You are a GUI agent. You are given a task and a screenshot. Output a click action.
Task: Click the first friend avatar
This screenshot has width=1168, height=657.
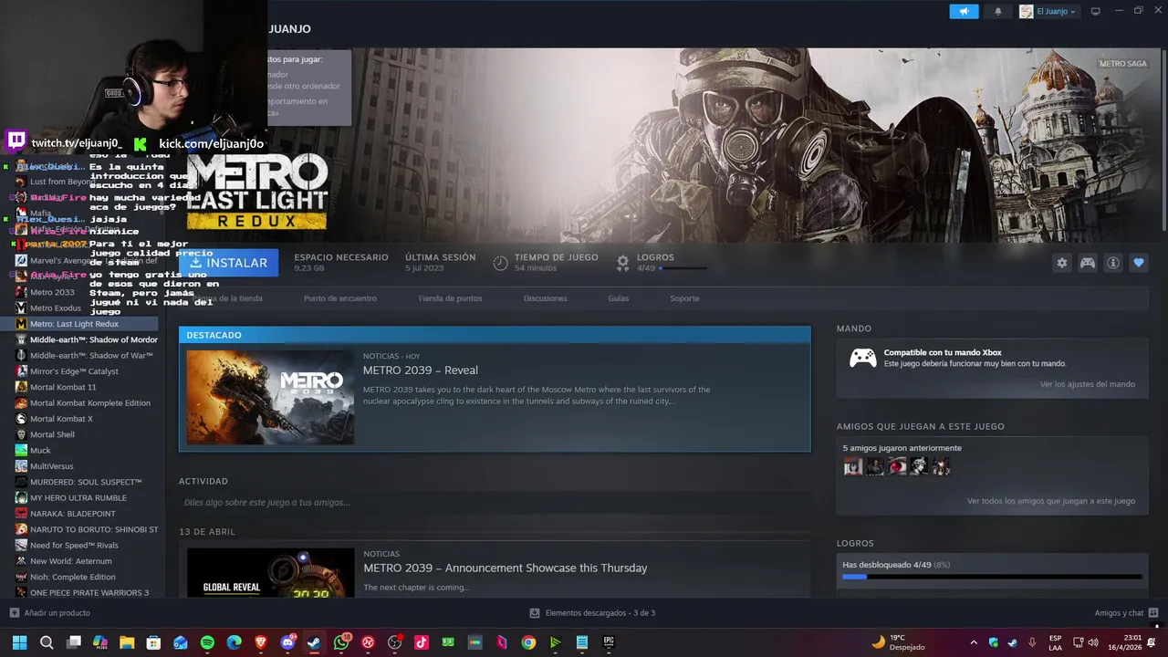[853, 466]
